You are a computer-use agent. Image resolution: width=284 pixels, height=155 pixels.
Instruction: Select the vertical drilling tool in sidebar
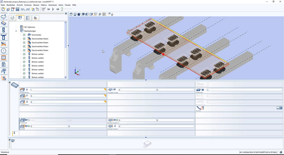[4, 30]
